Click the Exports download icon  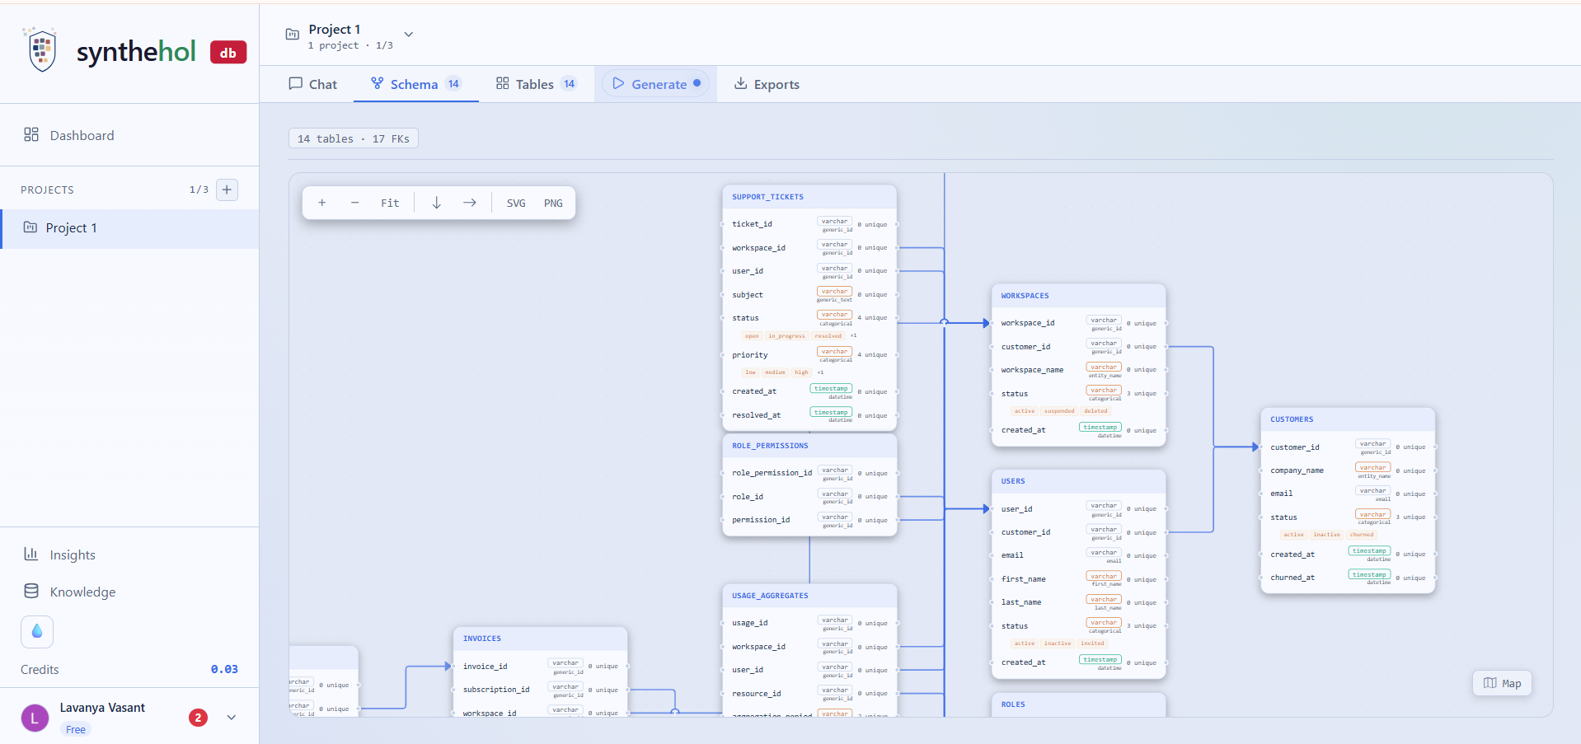pos(740,83)
